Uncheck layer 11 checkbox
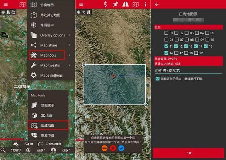226x160 pixels. tap(166, 46)
